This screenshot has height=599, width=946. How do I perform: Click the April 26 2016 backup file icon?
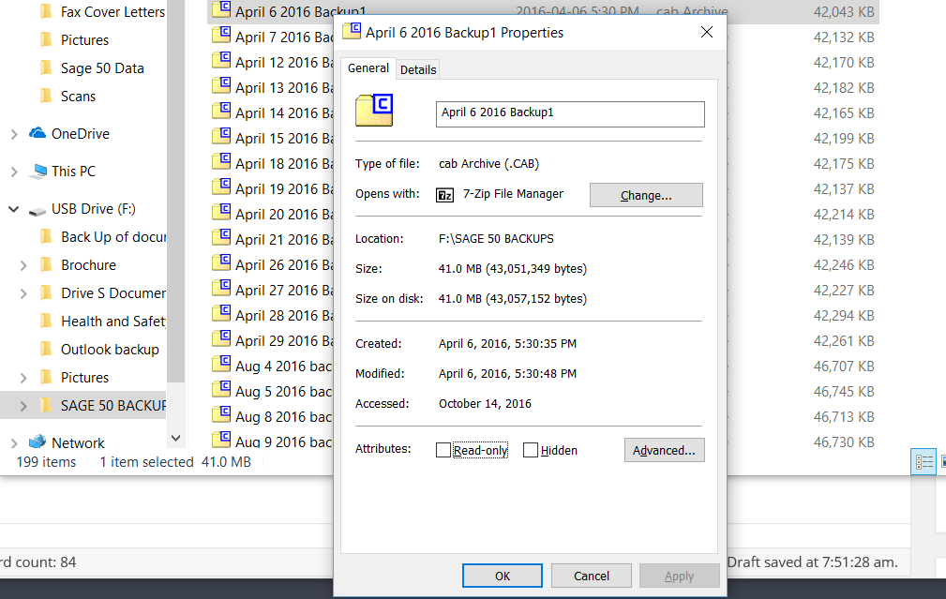[x=221, y=263]
